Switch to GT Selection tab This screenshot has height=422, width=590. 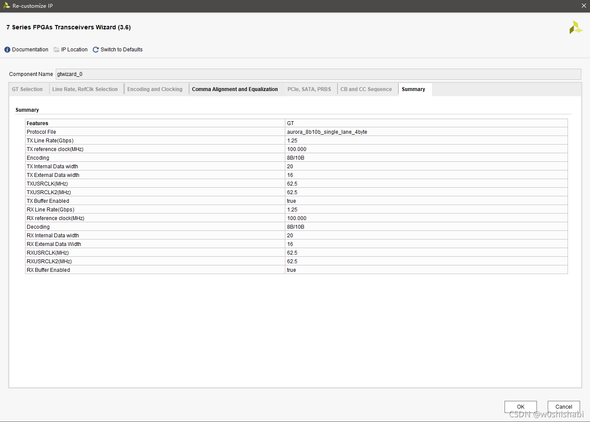(x=27, y=89)
